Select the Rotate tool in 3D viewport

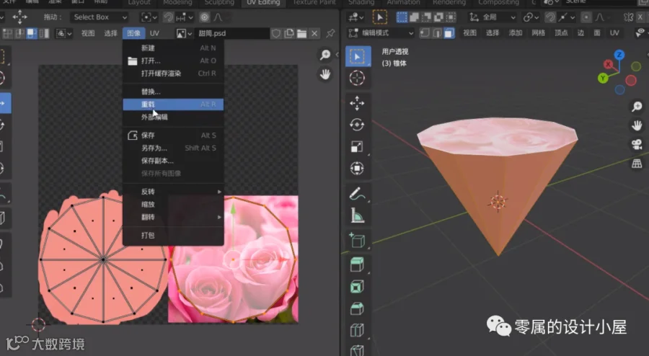pyautogui.click(x=357, y=125)
